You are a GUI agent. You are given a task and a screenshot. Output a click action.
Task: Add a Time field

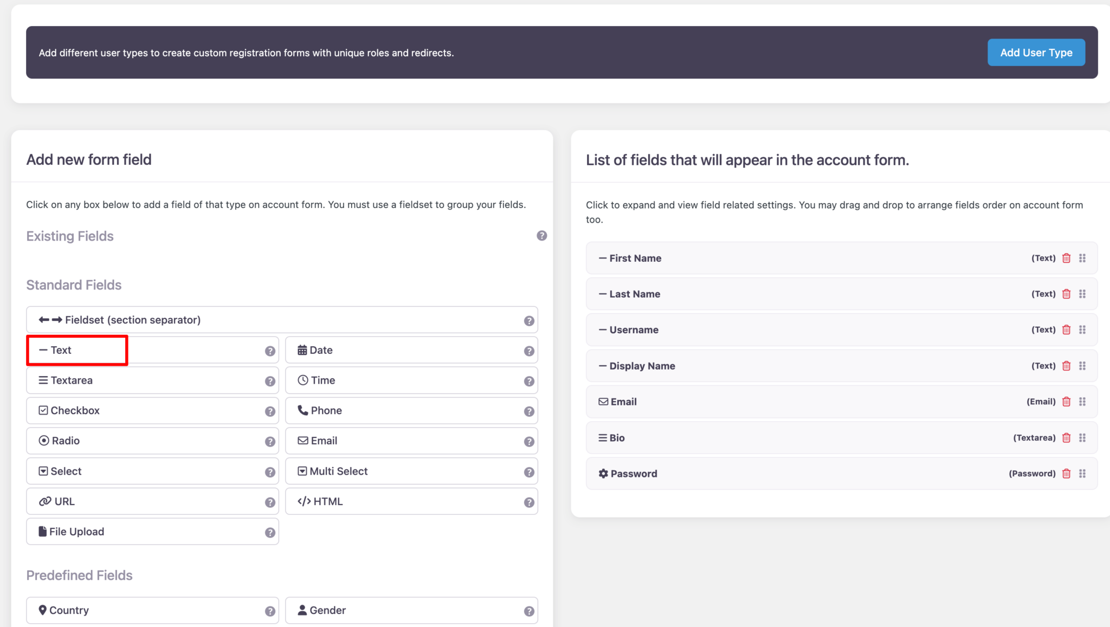(411, 380)
